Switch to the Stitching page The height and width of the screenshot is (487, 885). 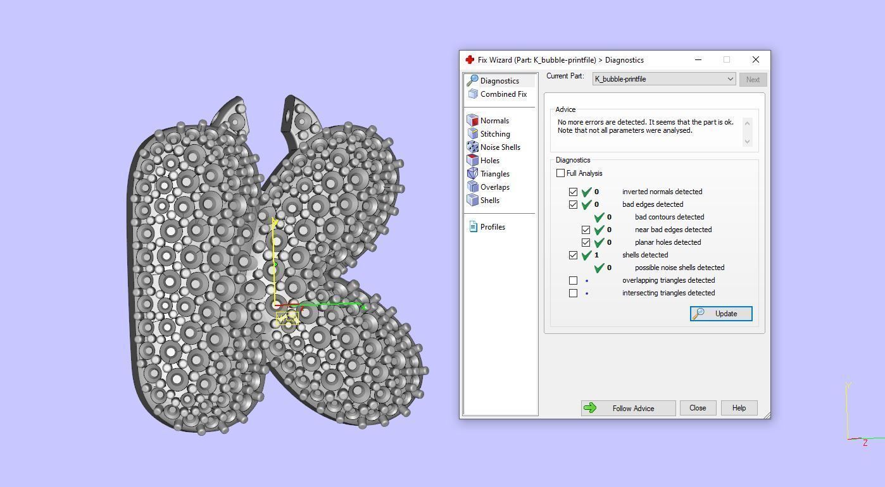[x=495, y=133]
